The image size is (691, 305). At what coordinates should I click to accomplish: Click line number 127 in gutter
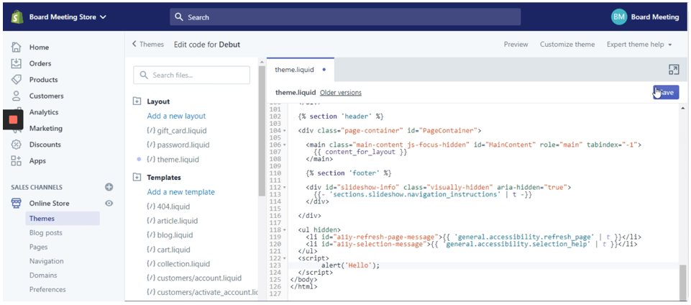pyautogui.click(x=275, y=293)
